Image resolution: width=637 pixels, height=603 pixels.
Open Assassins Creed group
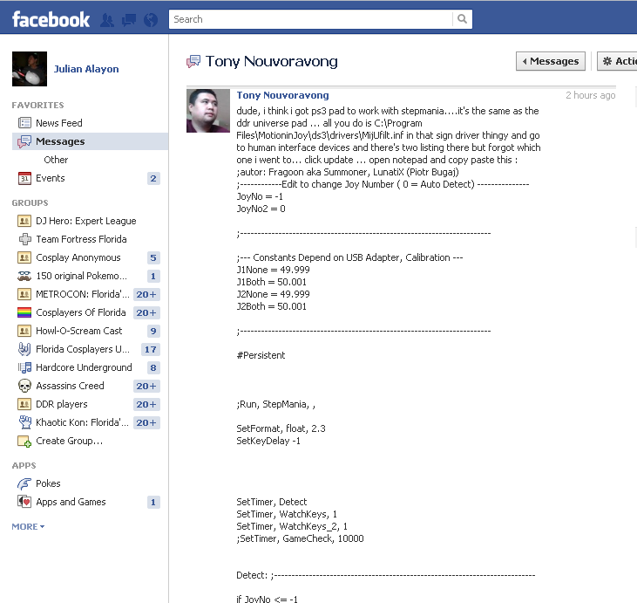click(70, 386)
